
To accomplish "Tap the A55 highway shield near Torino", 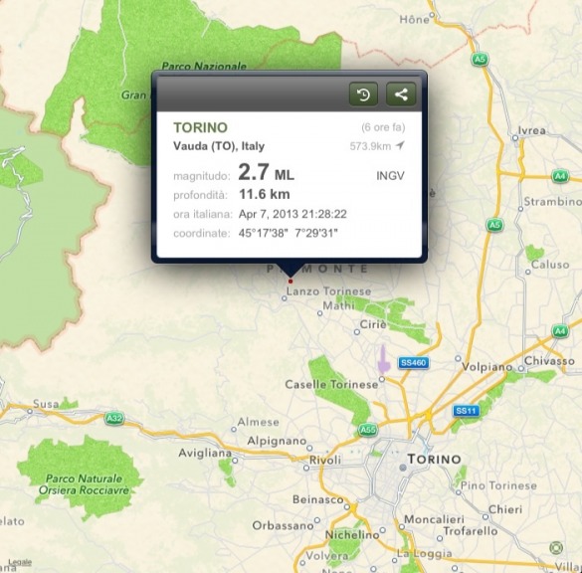I will tap(368, 430).
